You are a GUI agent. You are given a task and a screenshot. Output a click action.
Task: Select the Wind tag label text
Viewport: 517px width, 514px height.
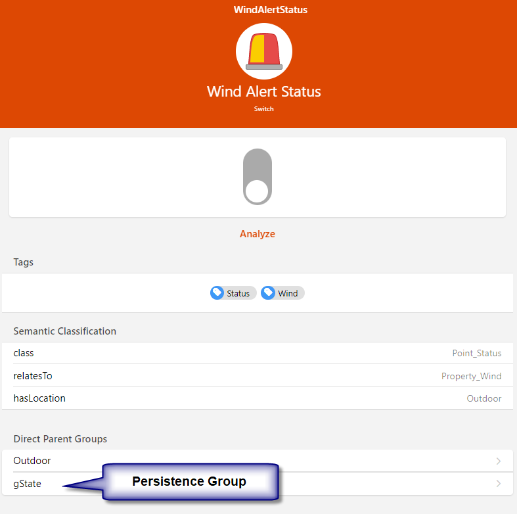point(288,294)
